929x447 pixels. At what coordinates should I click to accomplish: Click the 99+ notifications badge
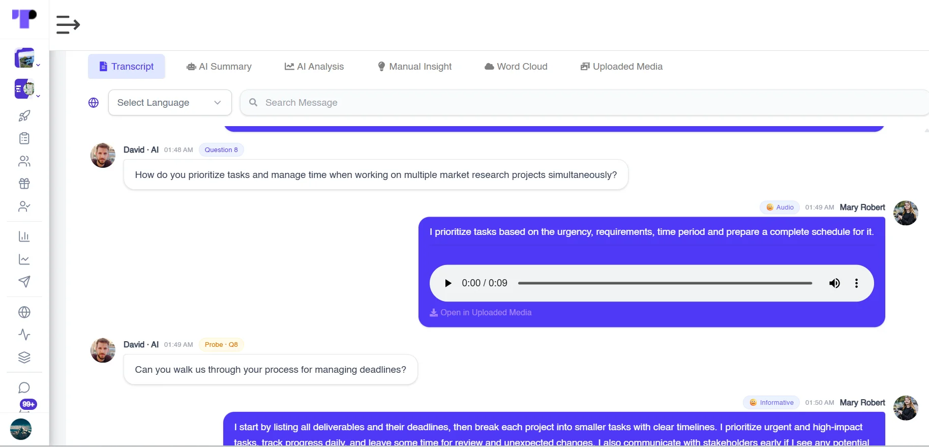coord(28,404)
